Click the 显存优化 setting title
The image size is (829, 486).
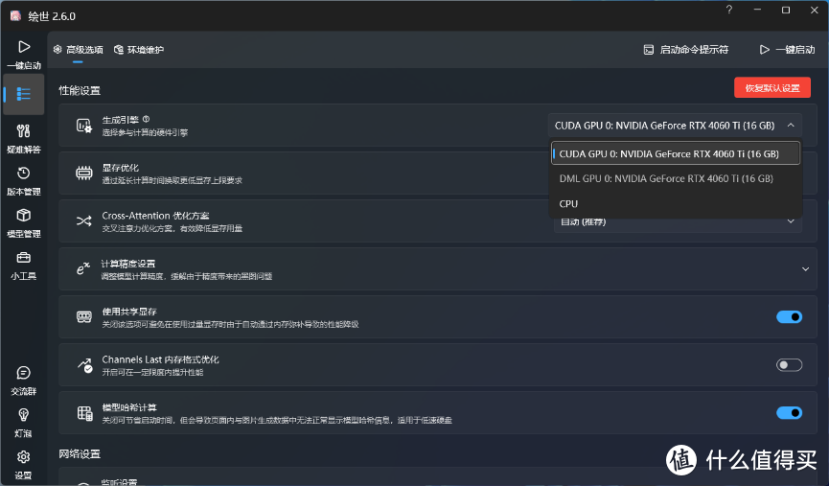[x=121, y=168]
